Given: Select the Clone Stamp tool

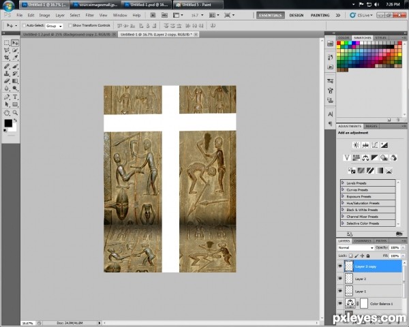Looking at the screenshot, I should coord(7,74).
